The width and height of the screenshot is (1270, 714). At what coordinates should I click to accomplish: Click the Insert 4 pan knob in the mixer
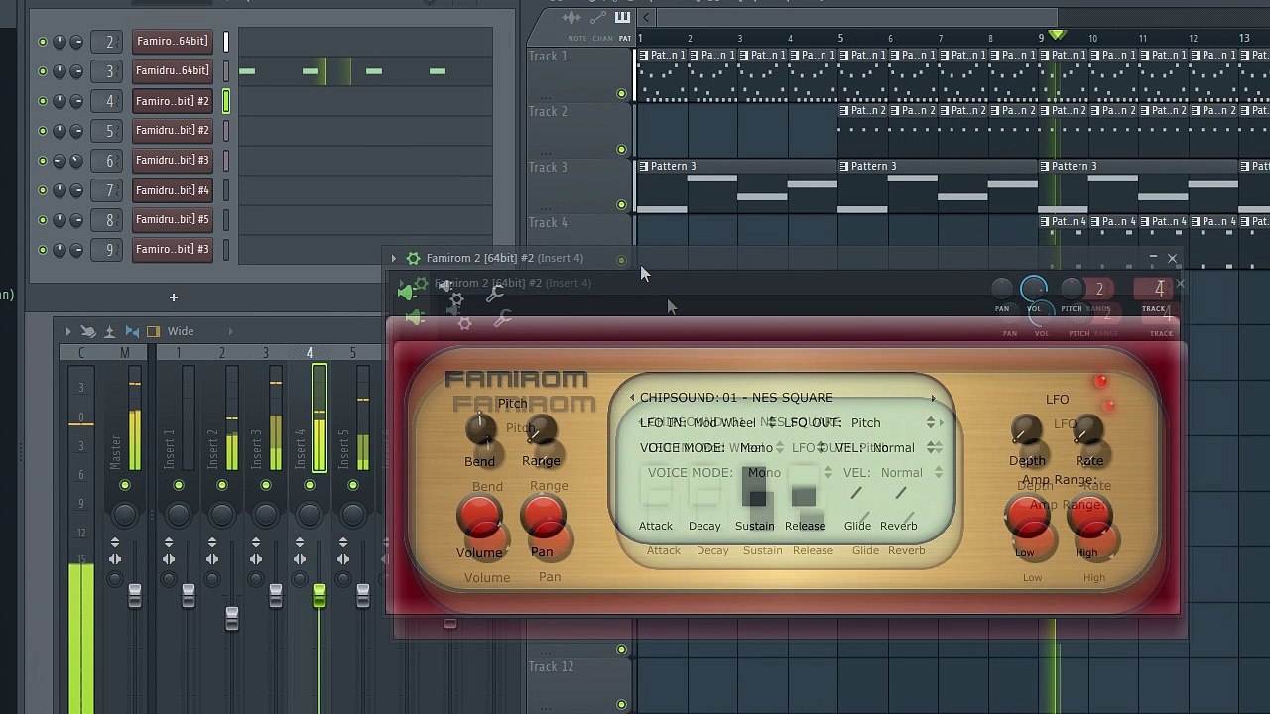point(310,514)
